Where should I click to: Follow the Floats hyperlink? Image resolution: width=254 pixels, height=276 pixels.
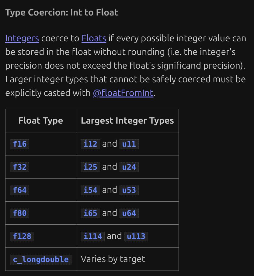tap(94, 38)
